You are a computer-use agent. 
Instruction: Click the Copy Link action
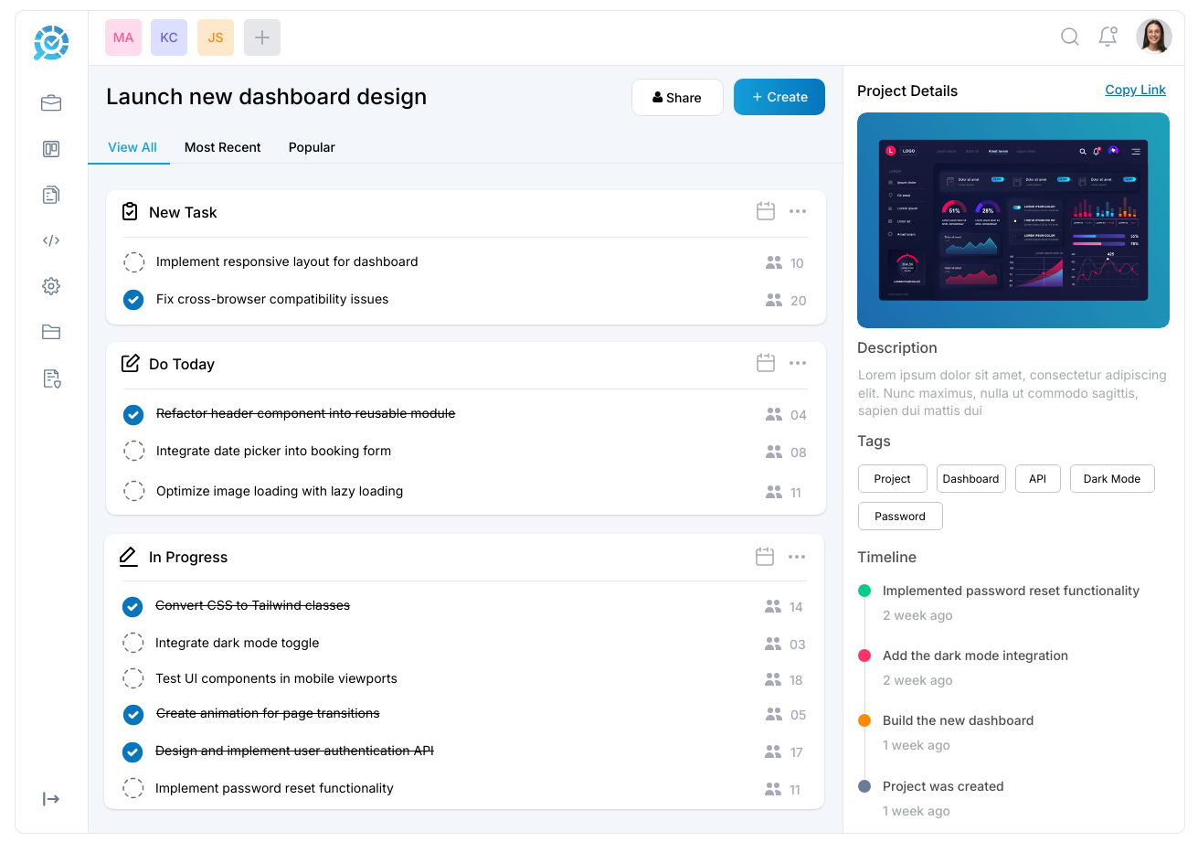pos(1135,90)
